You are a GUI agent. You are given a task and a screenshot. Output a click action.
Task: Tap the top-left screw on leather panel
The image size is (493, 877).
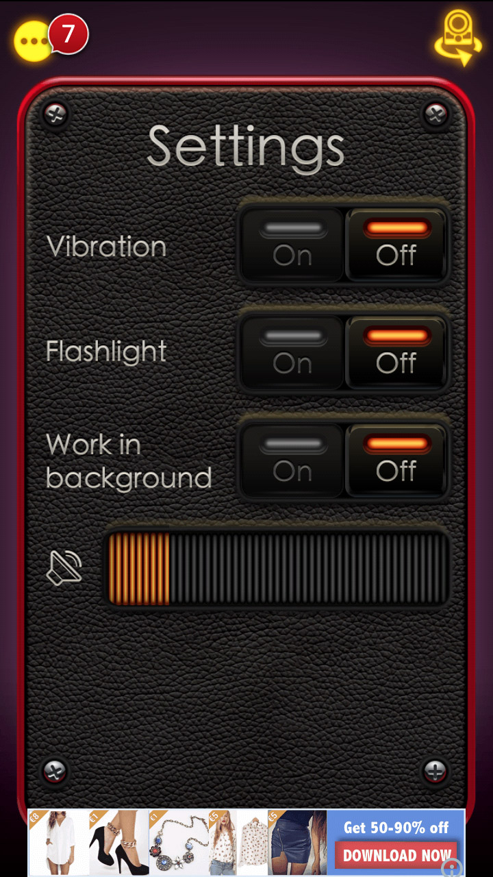pyautogui.click(x=55, y=114)
